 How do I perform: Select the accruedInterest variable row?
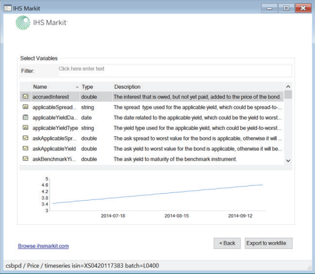point(152,97)
